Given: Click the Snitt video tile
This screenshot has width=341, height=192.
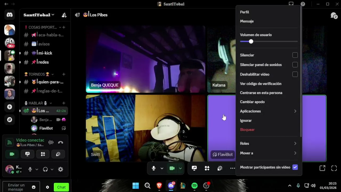Looking at the screenshot, I should [x=145, y=128].
